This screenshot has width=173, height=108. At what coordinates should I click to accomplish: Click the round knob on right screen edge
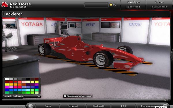pyautogui.click(x=172, y=55)
